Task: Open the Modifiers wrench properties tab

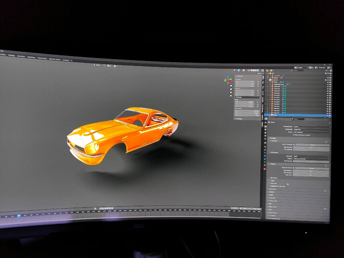Action: click(x=265, y=150)
